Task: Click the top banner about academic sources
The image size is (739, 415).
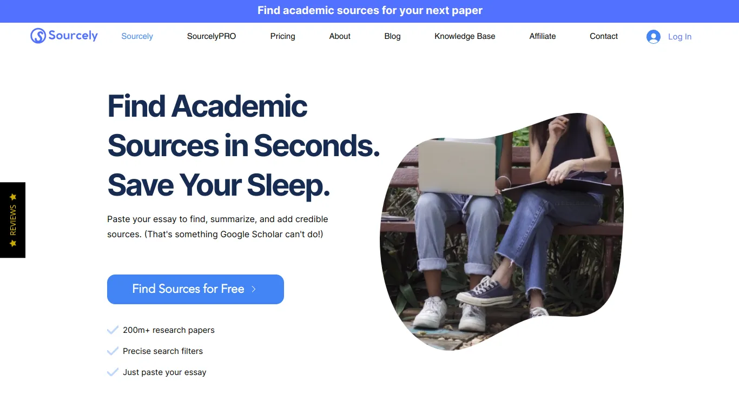Action: point(369,11)
